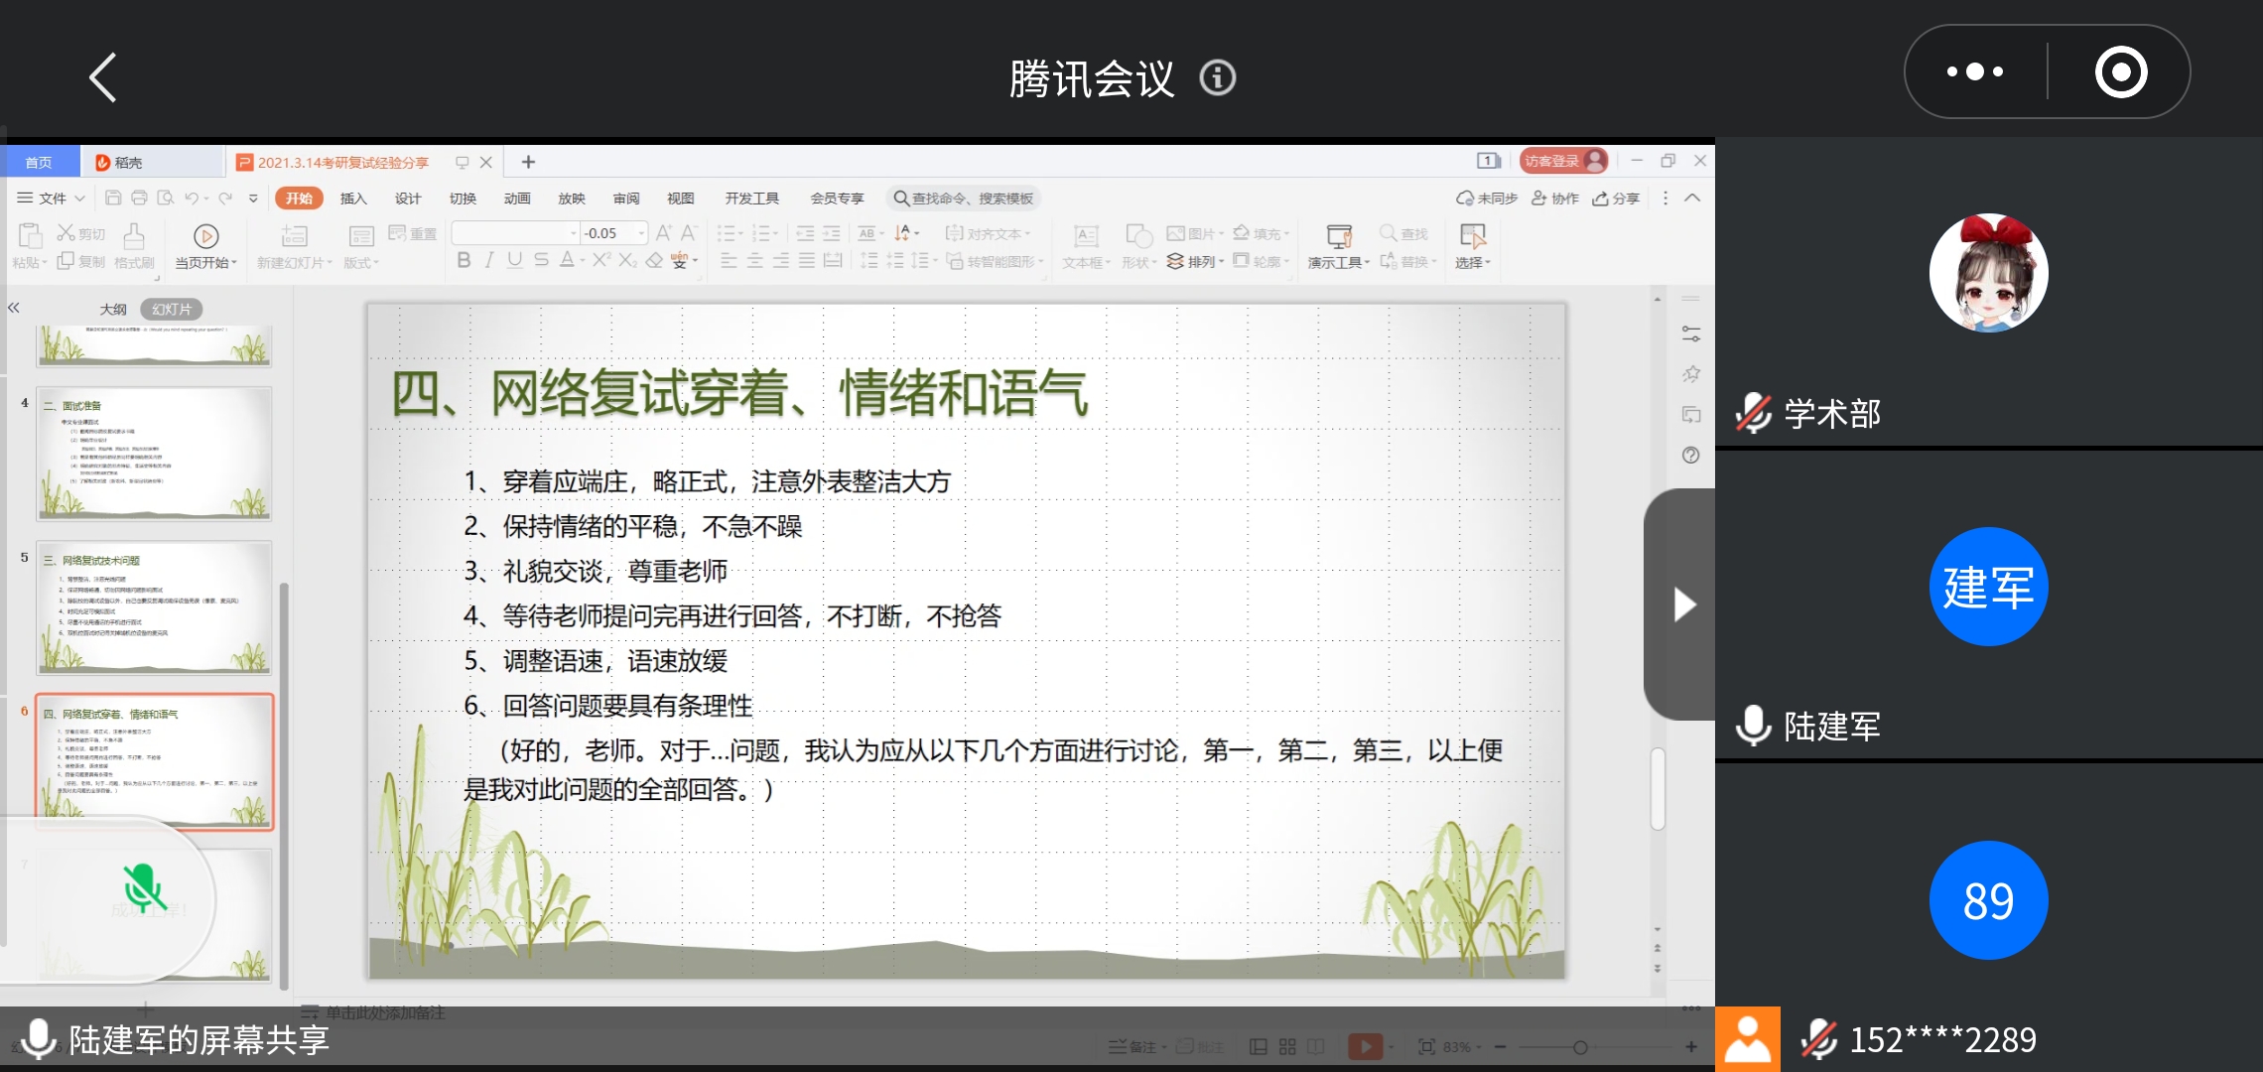The height and width of the screenshot is (1072, 2263).
Task: Open the font size dropdown
Action: pos(642,233)
